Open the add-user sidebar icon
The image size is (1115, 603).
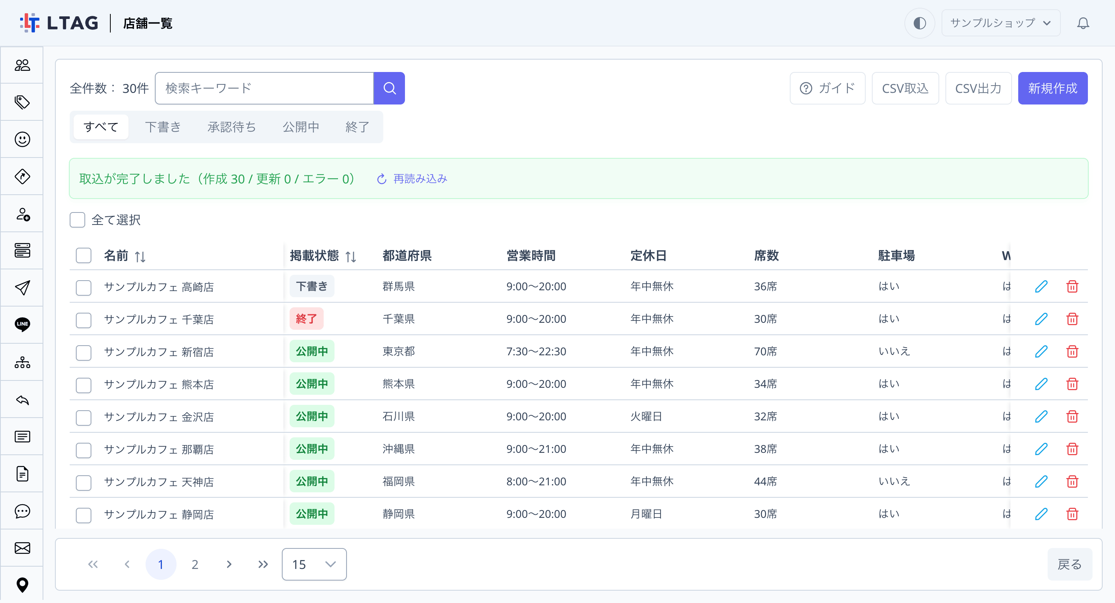[22, 214]
